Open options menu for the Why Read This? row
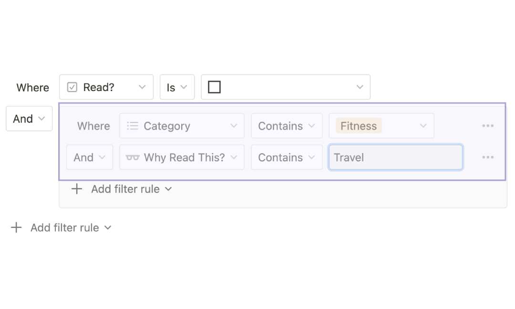 click(x=488, y=157)
